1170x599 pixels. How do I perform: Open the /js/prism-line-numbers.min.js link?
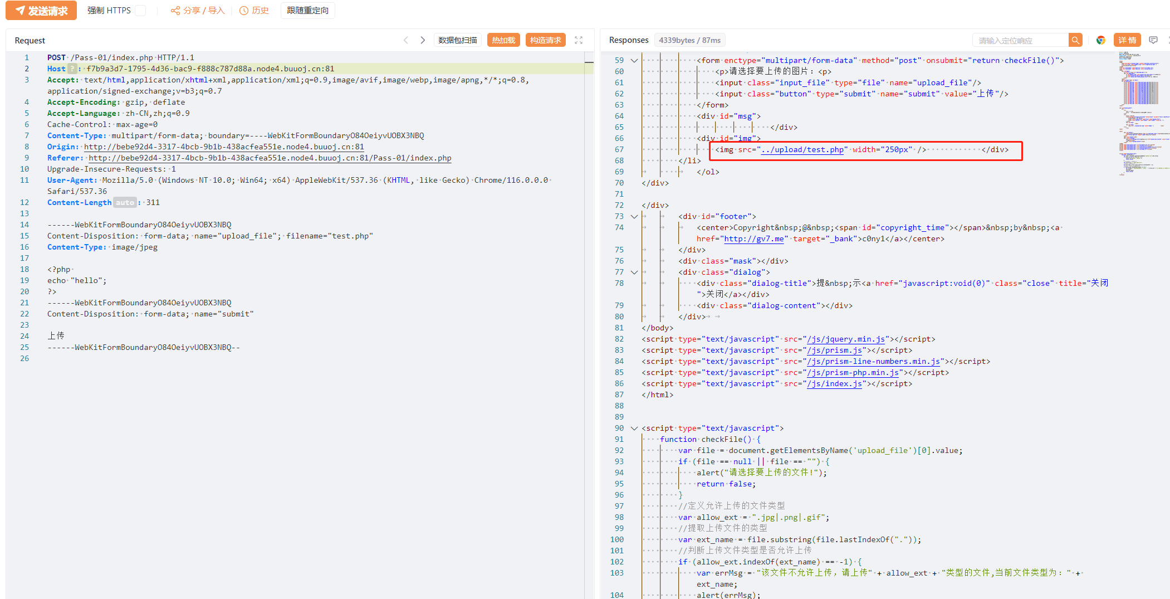pos(874,361)
